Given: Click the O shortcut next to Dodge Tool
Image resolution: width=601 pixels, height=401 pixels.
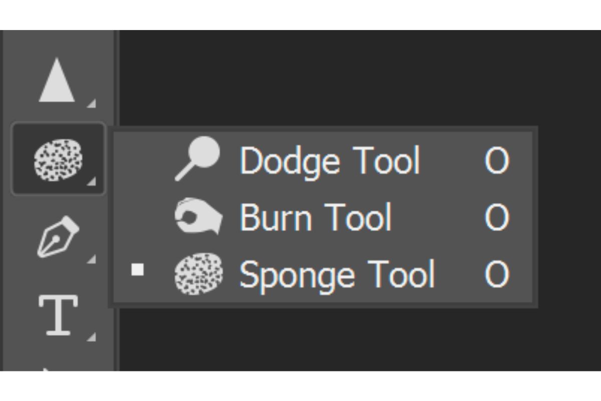Looking at the screenshot, I should click(497, 161).
